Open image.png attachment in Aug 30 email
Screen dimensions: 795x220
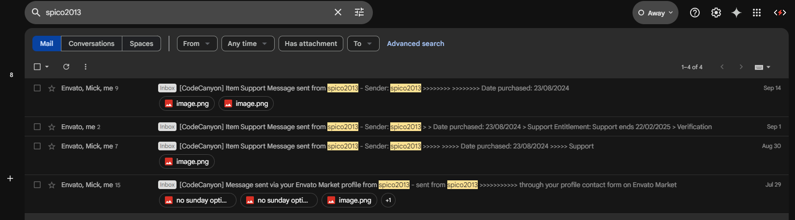187,161
